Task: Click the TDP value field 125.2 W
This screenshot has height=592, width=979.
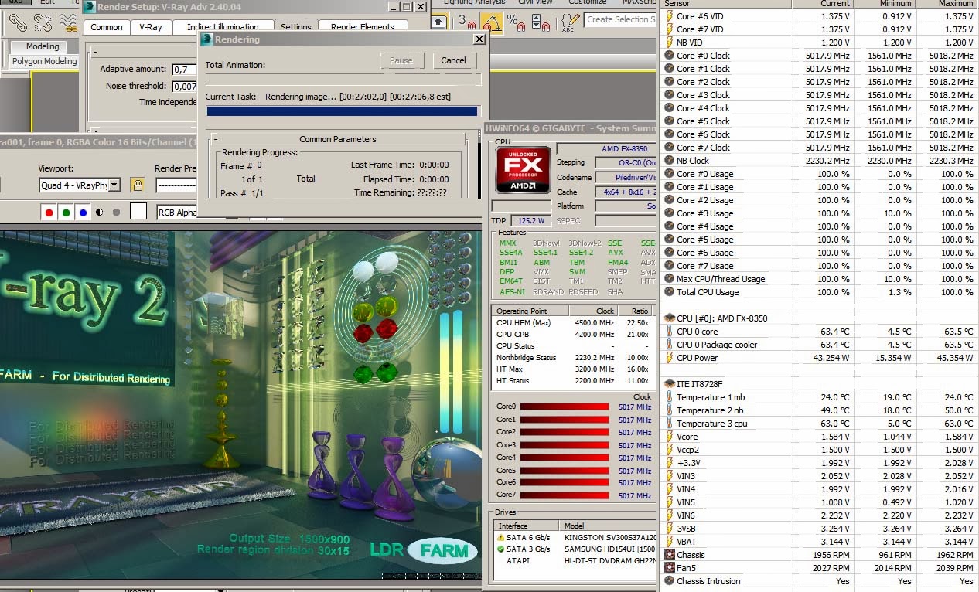Action: coord(530,221)
